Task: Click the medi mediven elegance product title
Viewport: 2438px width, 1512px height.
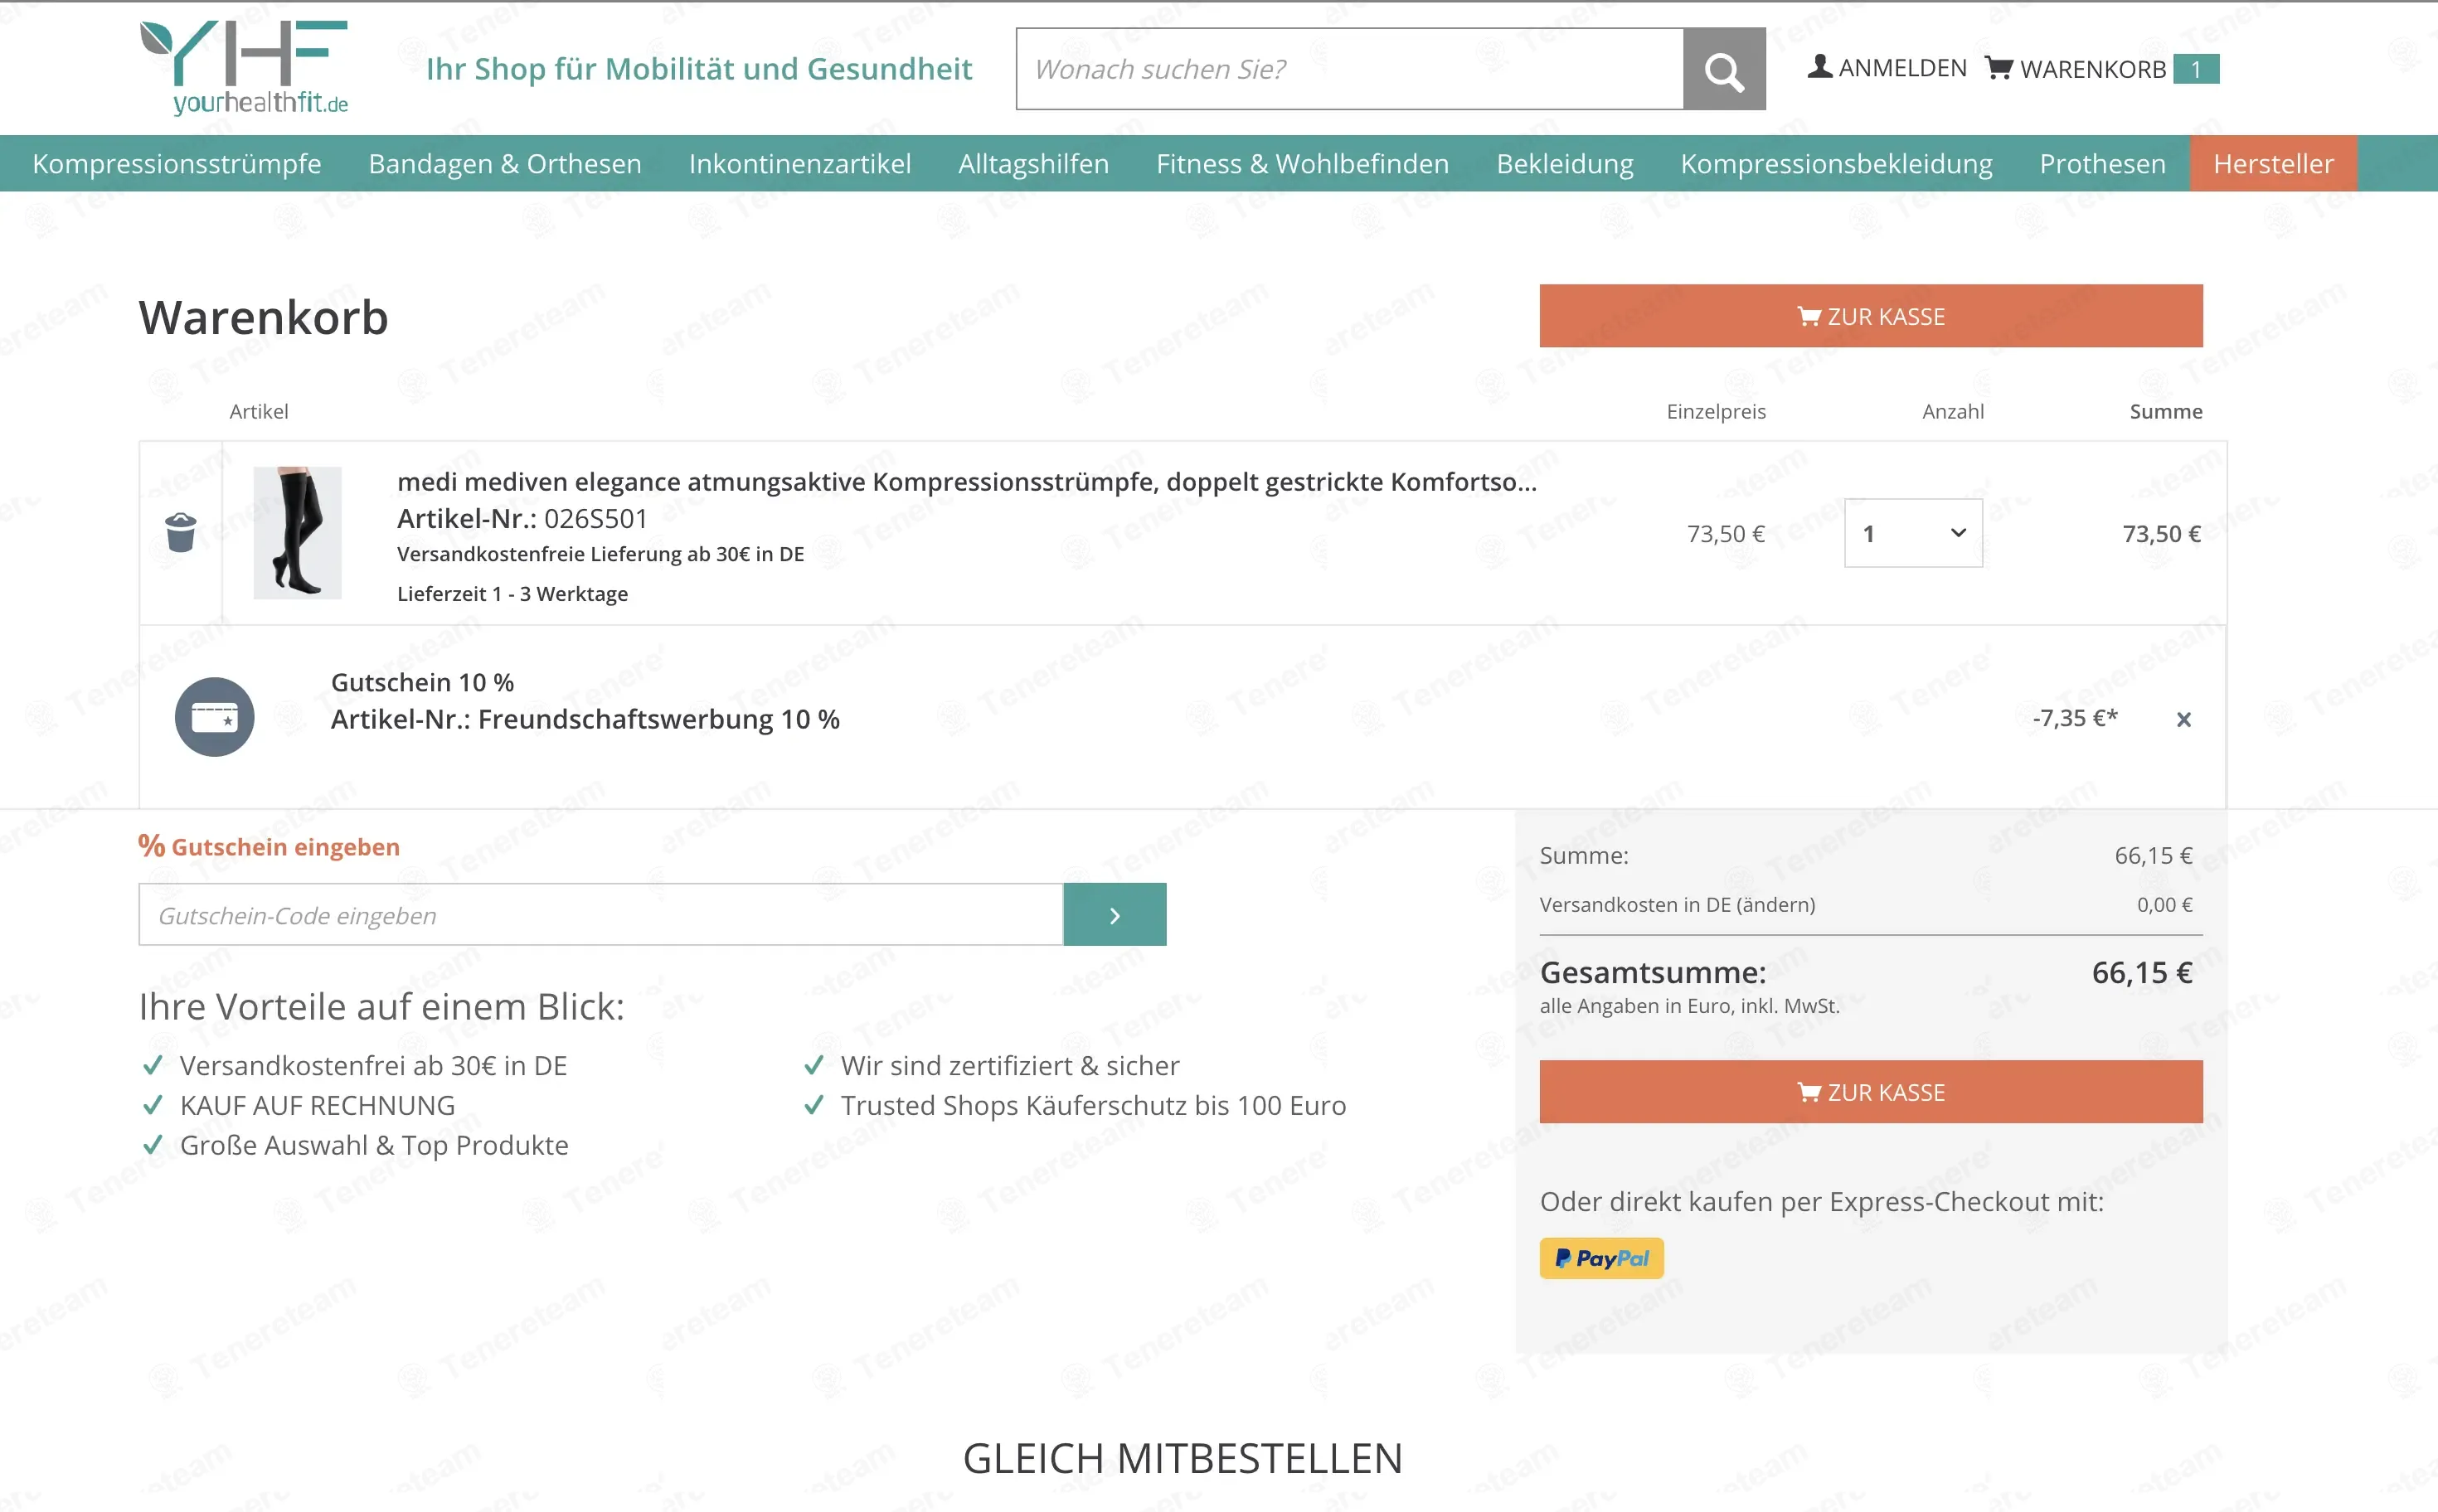Action: [966, 482]
